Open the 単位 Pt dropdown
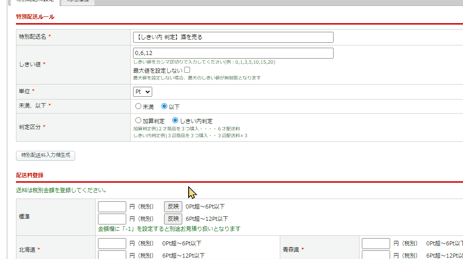Screen dimensions: 463x259 [143, 92]
